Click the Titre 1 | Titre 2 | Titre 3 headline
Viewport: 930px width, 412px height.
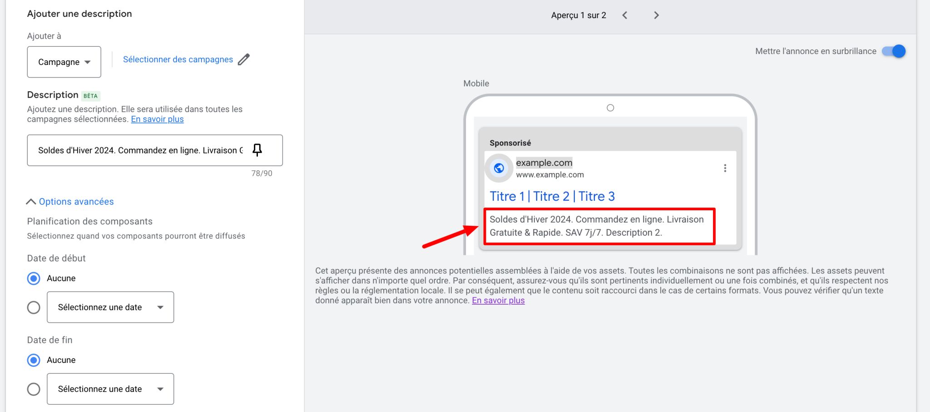click(552, 196)
